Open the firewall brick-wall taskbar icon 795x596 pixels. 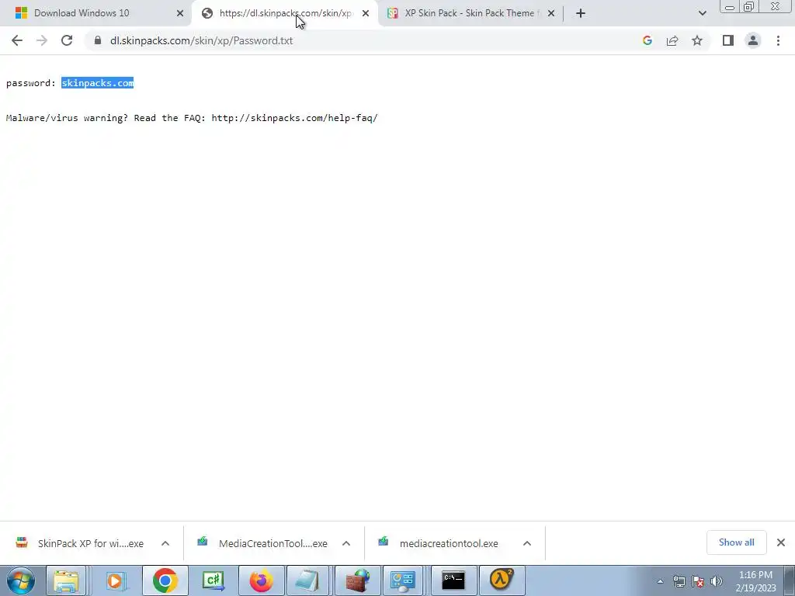[x=357, y=580]
